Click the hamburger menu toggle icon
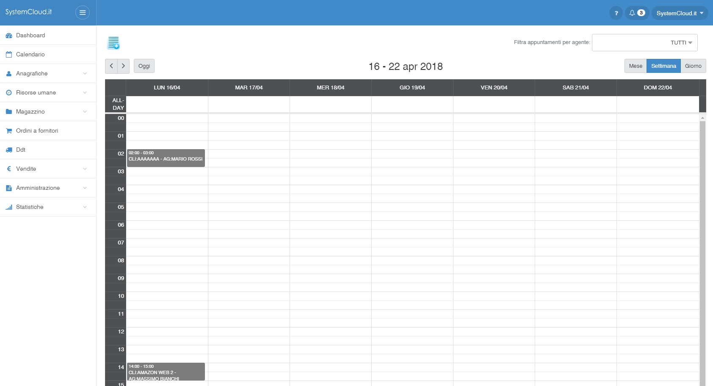The height and width of the screenshot is (386, 713). (x=83, y=13)
